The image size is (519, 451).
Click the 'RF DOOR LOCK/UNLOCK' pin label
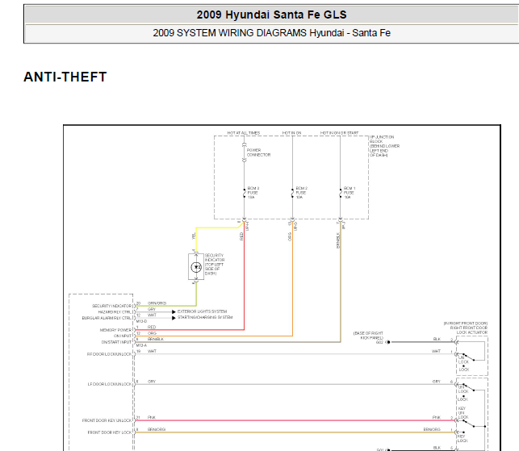pos(109,354)
